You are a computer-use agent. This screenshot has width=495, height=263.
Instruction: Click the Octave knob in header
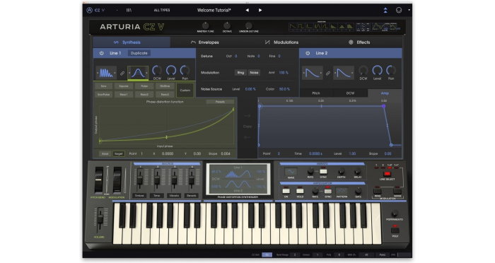coord(227,25)
